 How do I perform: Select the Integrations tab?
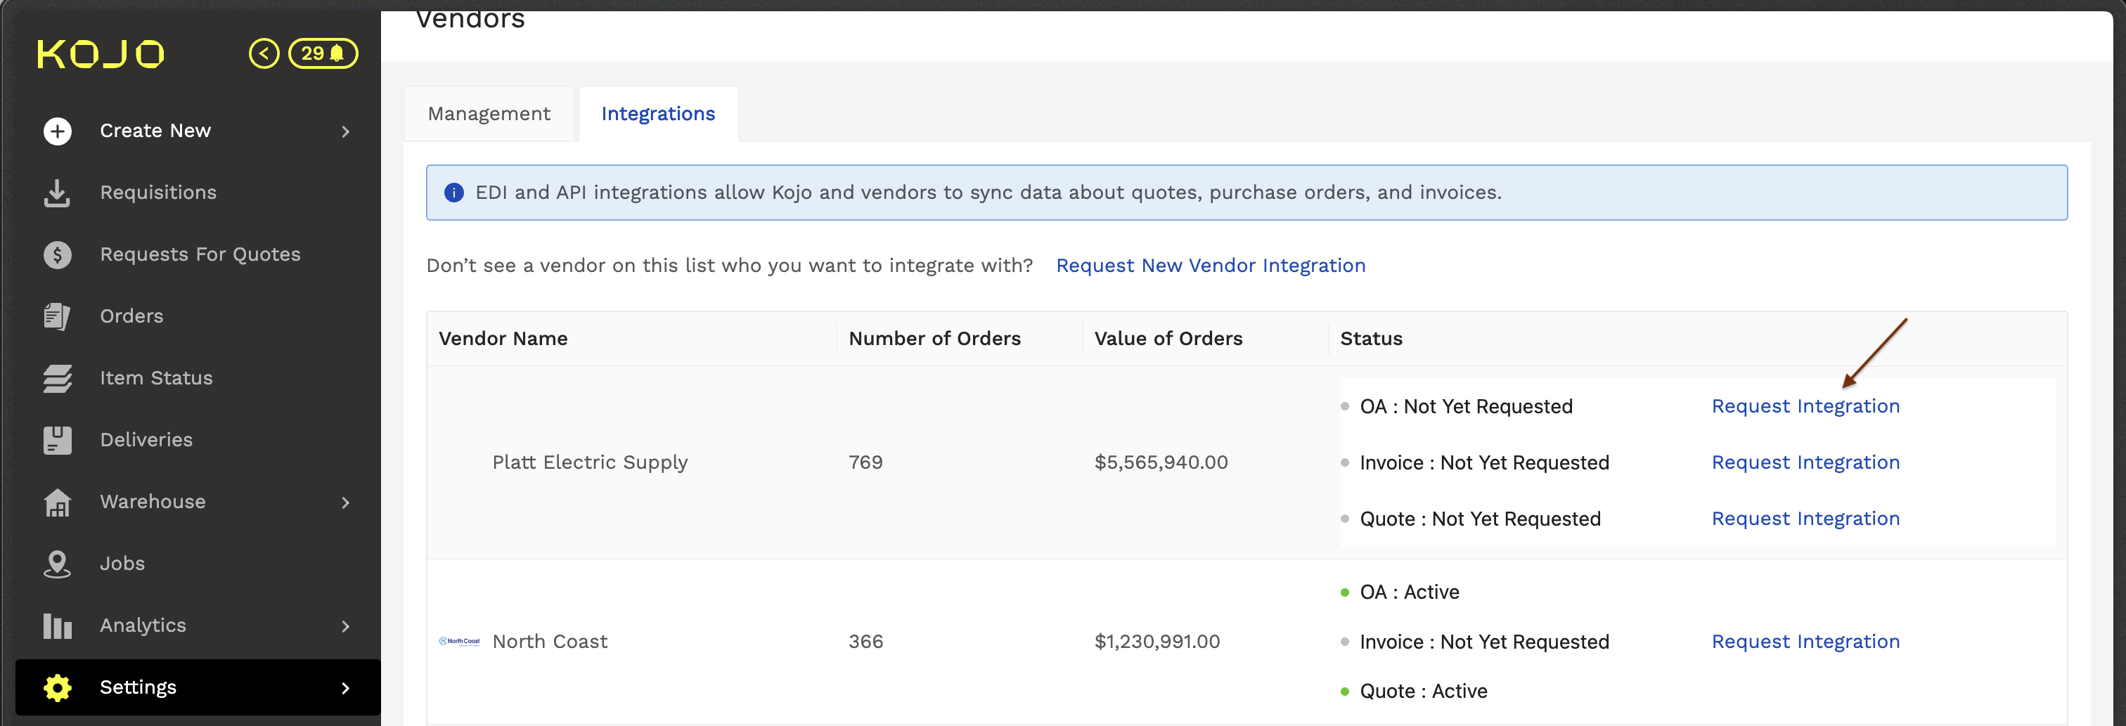[658, 114]
